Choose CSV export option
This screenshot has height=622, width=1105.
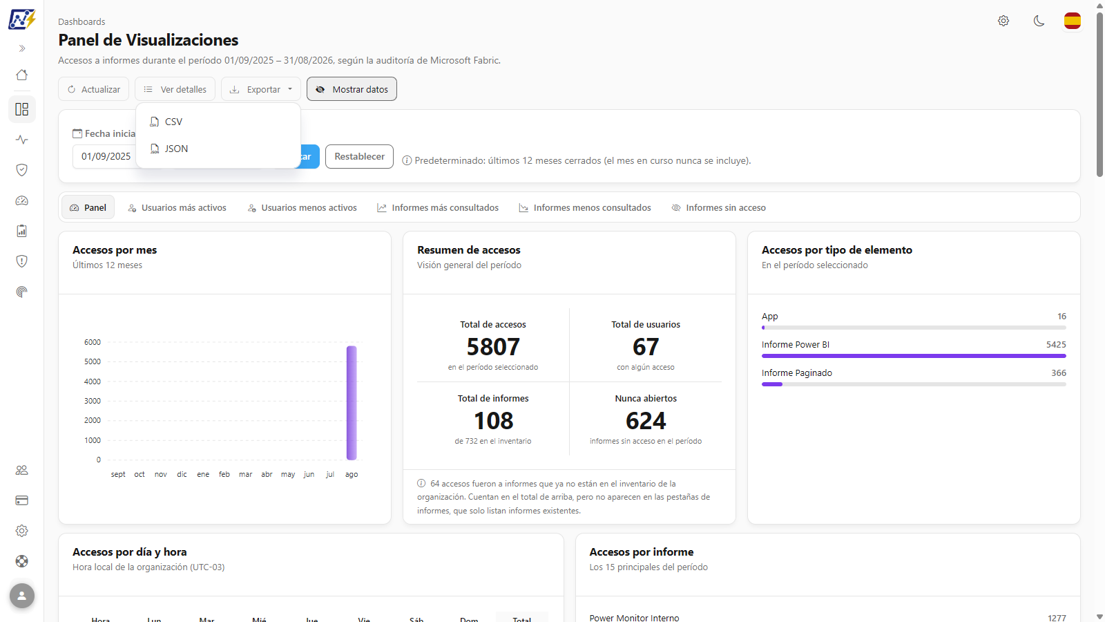click(218, 122)
